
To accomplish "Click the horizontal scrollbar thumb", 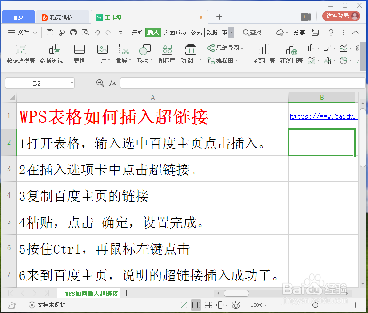I will click(x=236, y=293).
